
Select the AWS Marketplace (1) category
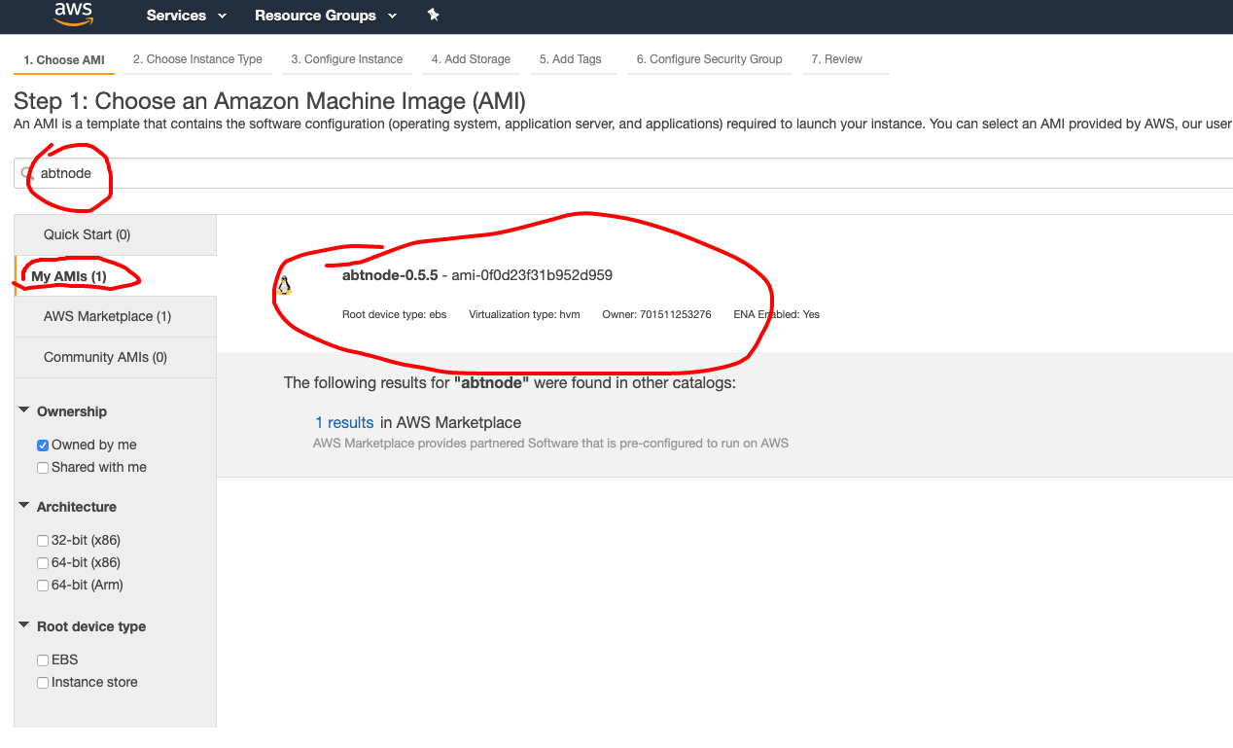[117, 316]
